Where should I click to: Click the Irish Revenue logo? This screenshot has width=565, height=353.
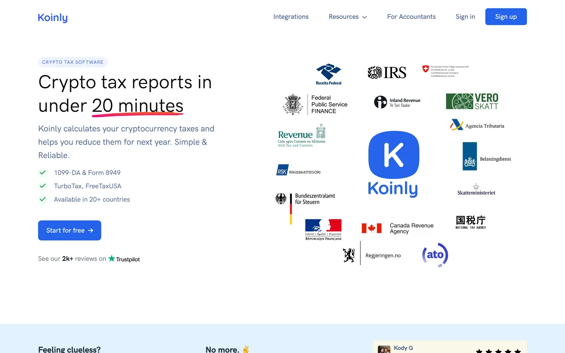click(302, 136)
